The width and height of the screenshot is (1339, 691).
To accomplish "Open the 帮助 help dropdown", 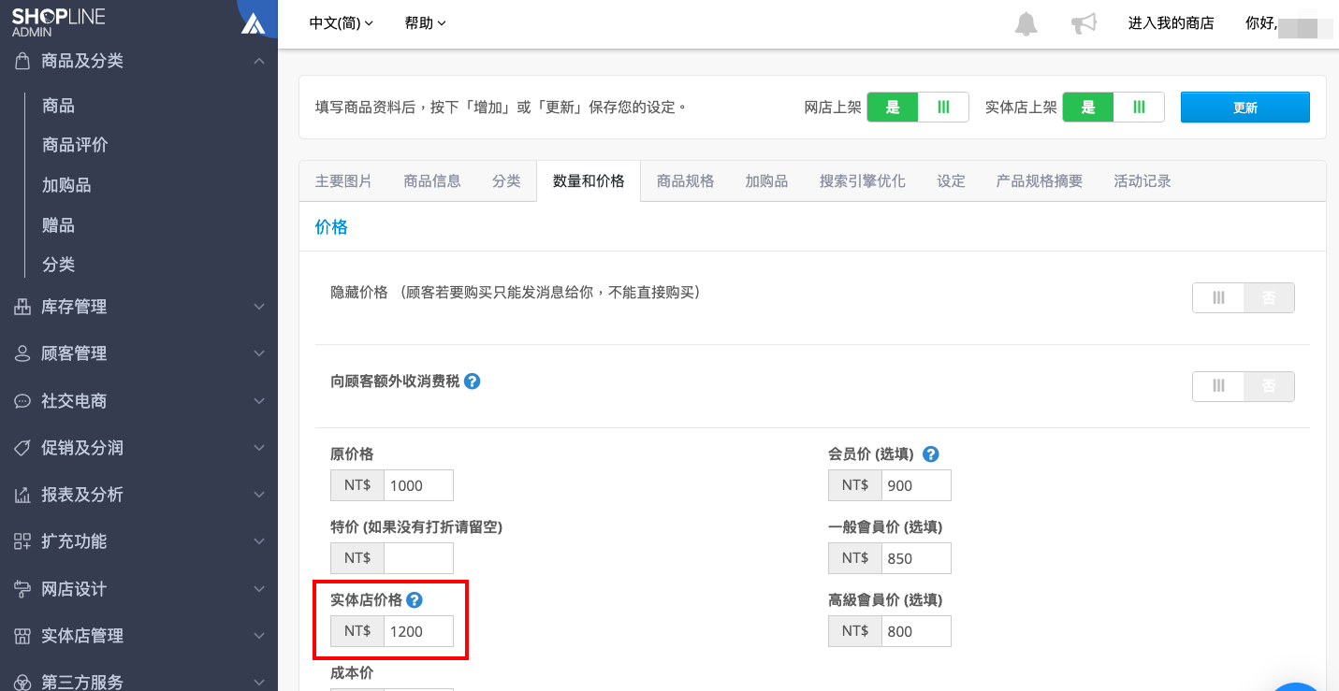I will 426,23.
